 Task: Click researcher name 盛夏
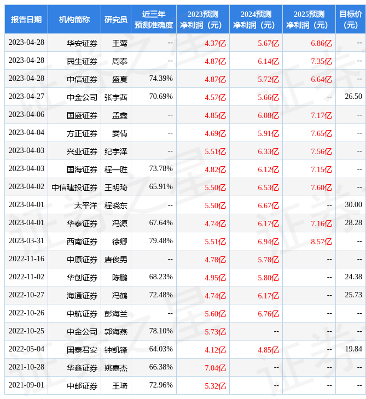120,79
